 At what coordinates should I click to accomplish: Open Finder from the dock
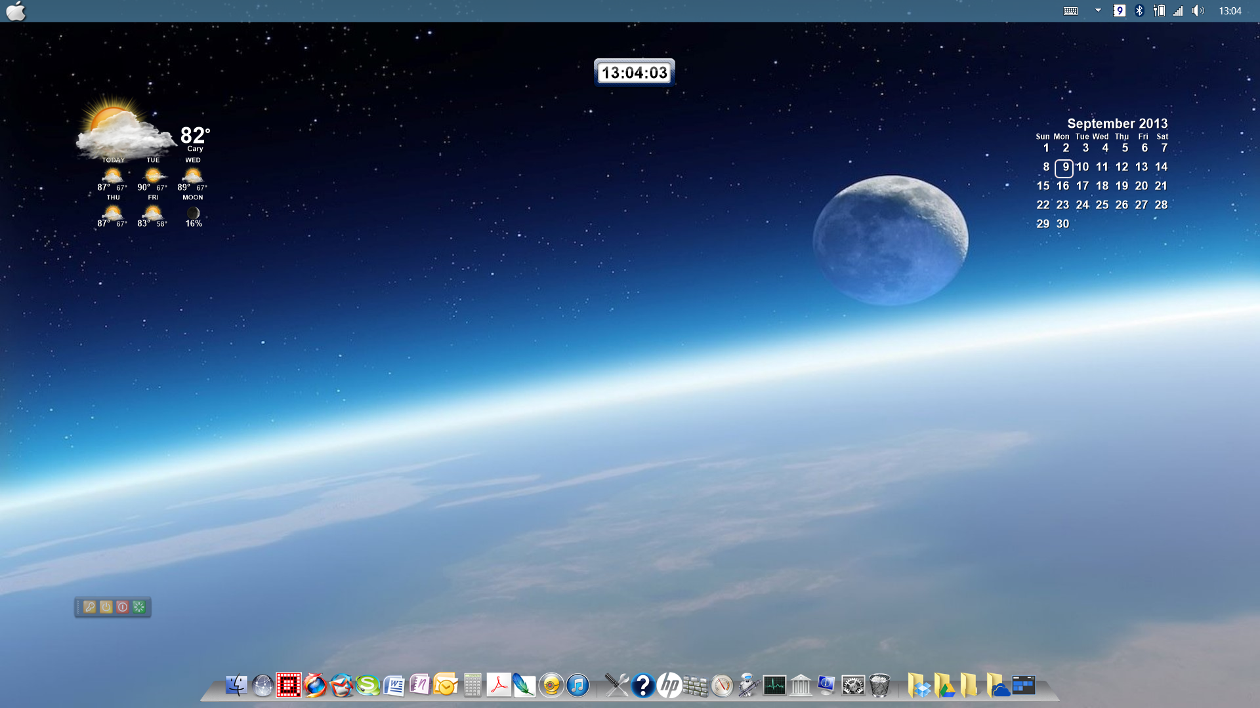tap(236, 686)
